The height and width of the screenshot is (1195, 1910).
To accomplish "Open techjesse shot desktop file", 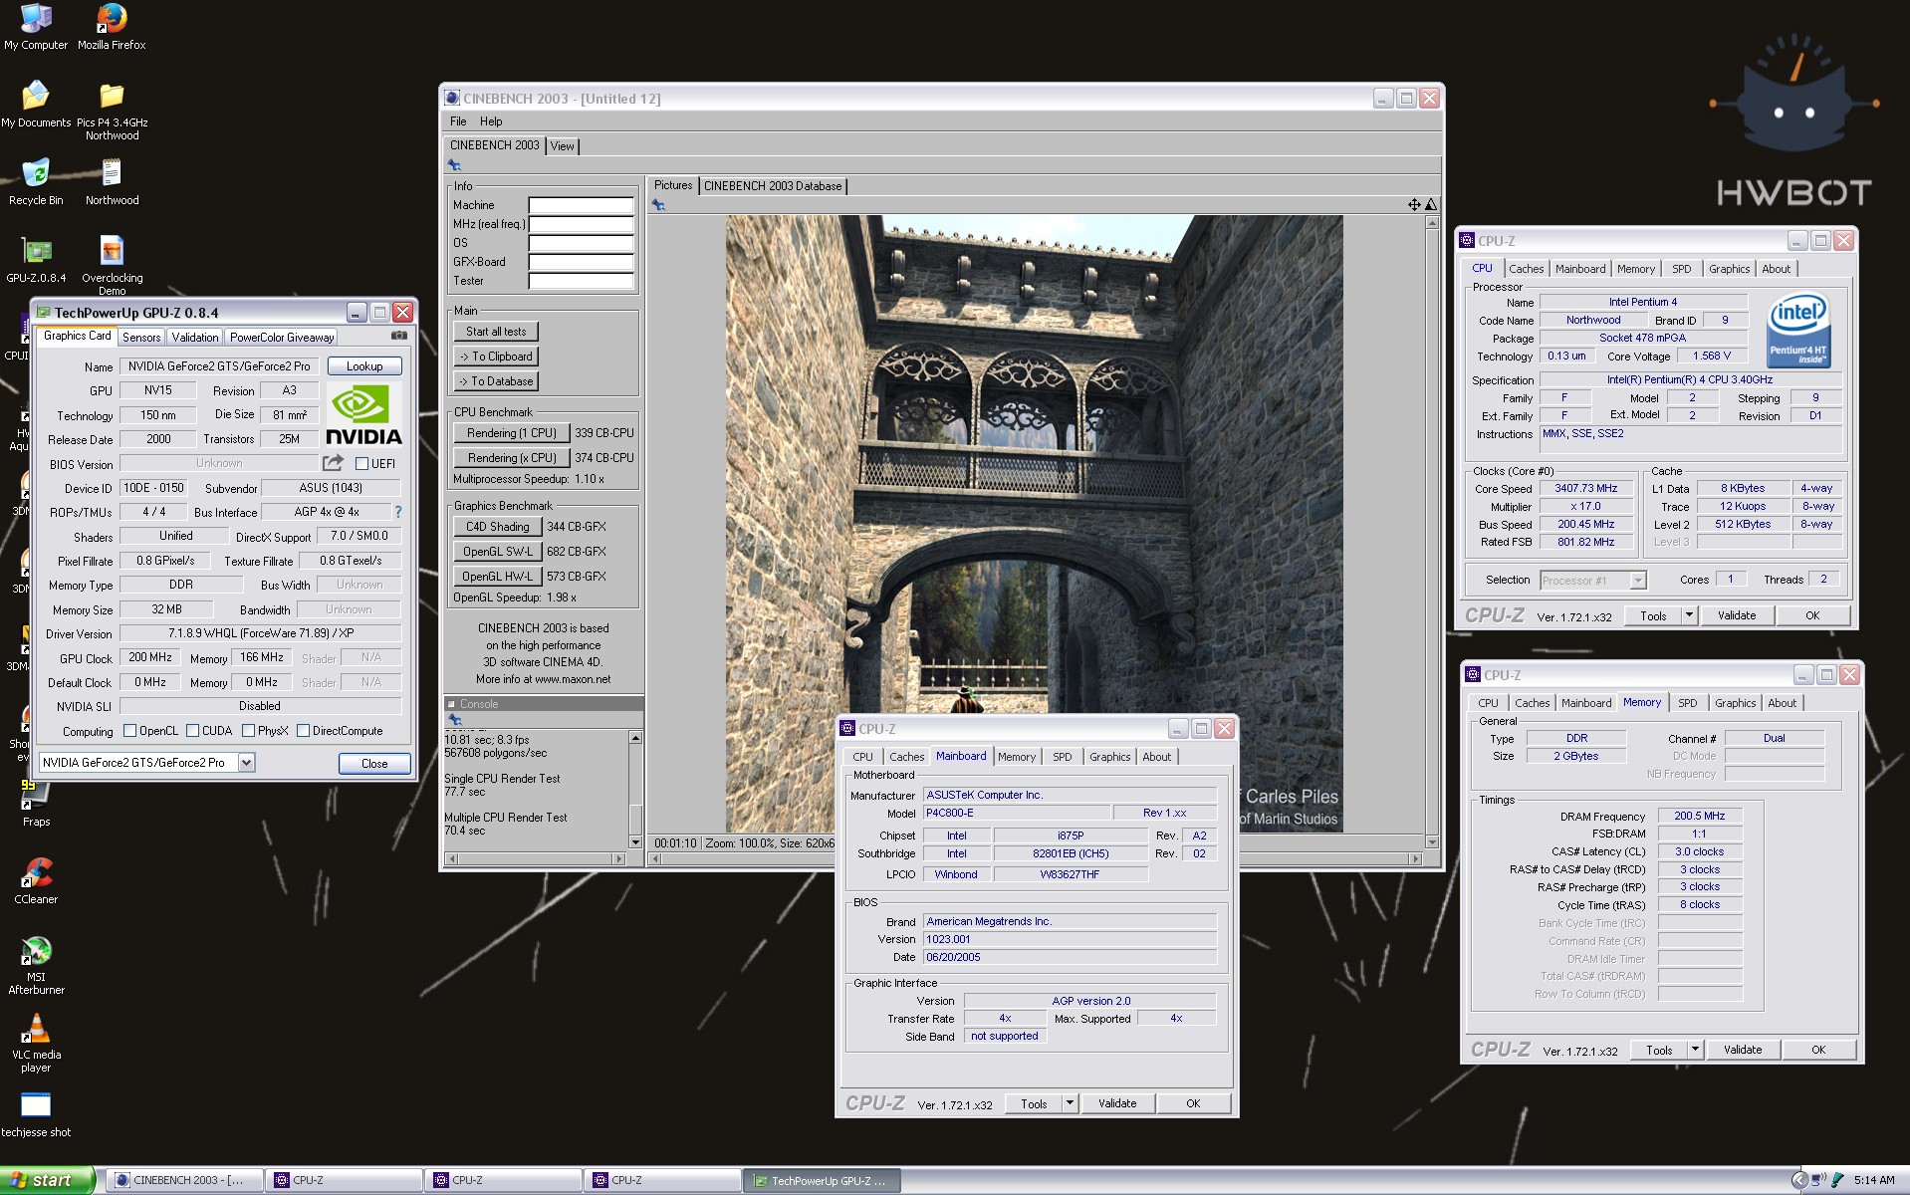I will pos(36,1114).
